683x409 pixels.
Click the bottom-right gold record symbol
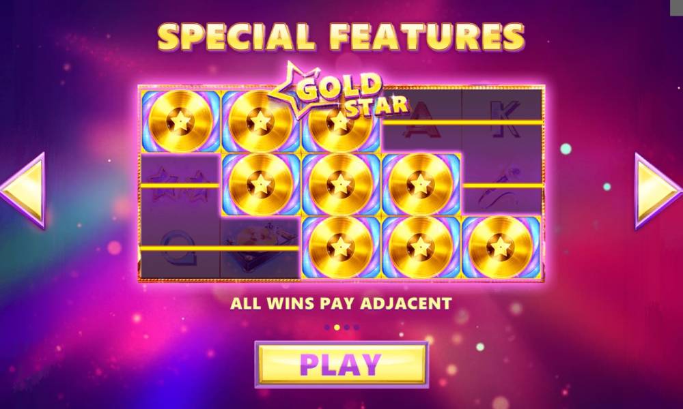(501, 247)
